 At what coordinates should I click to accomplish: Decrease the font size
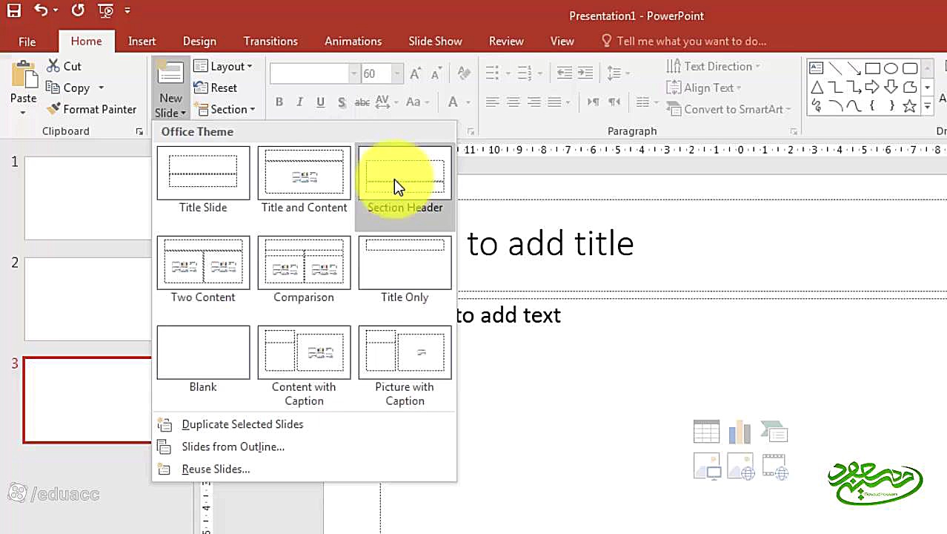(434, 73)
